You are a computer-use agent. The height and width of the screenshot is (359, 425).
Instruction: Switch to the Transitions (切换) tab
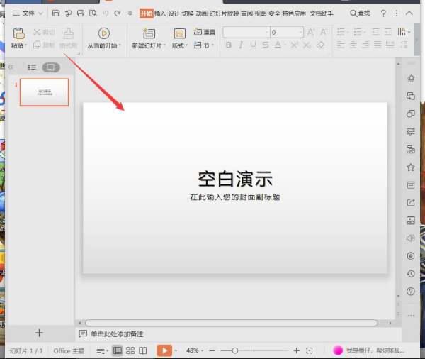point(188,13)
